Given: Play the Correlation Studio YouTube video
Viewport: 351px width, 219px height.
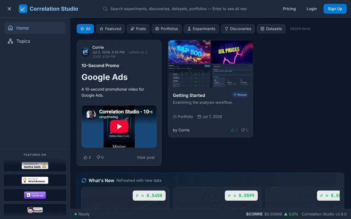Looking at the screenshot, I should [x=119, y=126].
